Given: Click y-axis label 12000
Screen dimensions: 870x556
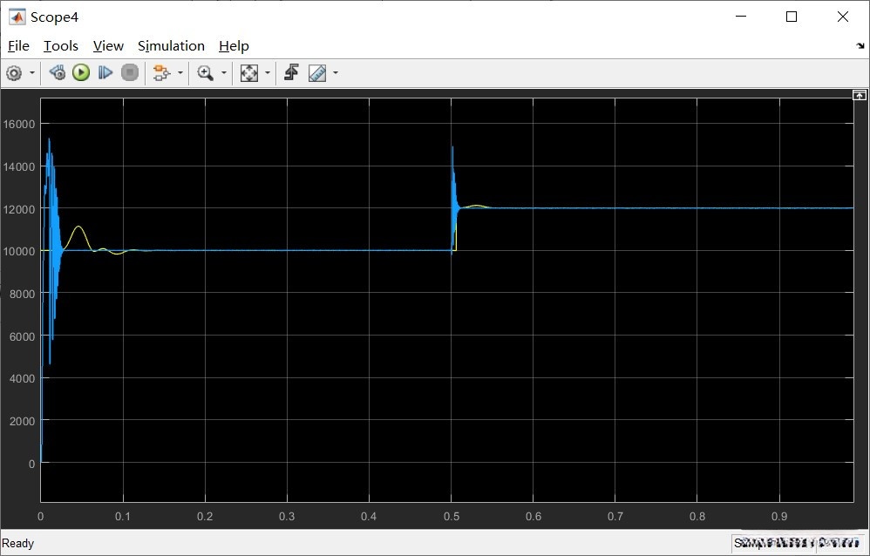Looking at the screenshot, I should click(19, 209).
